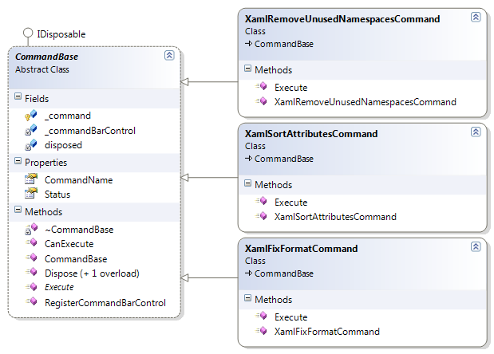Collapse the Properties section in CommandBase

pos(18,161)
